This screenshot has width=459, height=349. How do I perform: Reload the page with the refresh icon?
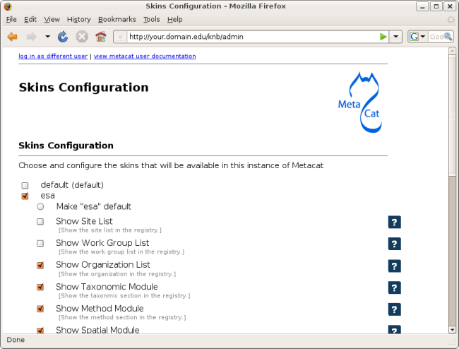pos(63,37)
